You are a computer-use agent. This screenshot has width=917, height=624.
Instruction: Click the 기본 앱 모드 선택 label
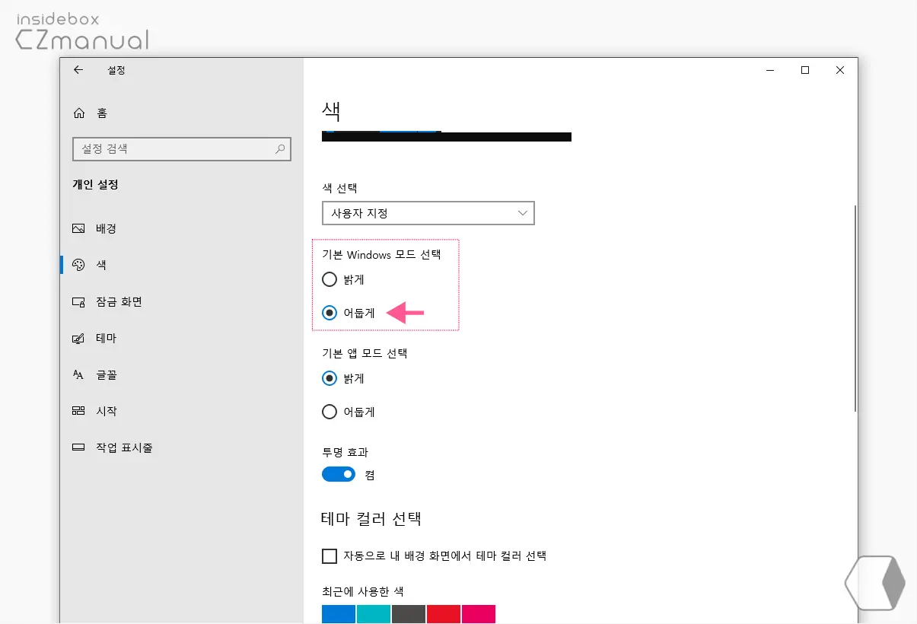(365, 354)
